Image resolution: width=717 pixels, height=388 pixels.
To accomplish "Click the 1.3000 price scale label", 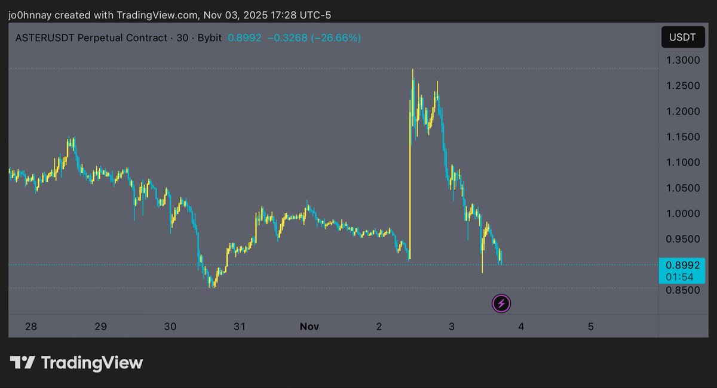I will click(x=682, y=60).
